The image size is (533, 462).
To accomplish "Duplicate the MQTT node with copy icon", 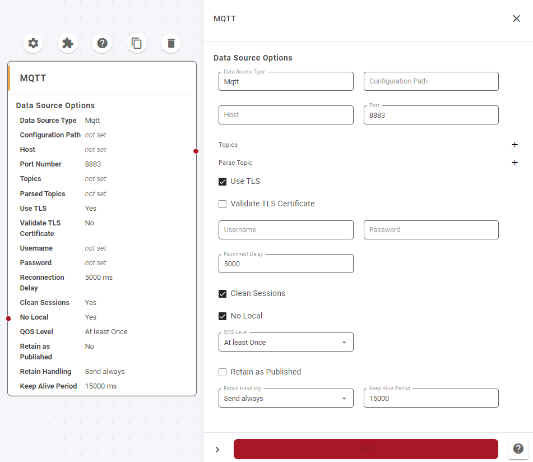I will coord(137,43).
